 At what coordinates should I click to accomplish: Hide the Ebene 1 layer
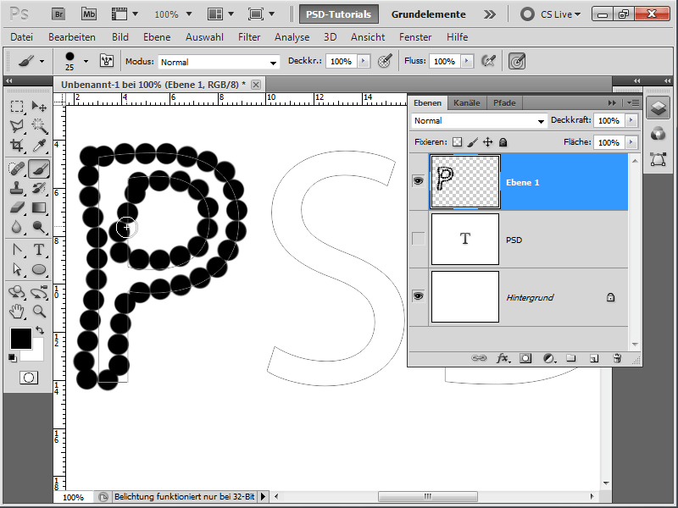pyautogui.click(x=418, y=180)
